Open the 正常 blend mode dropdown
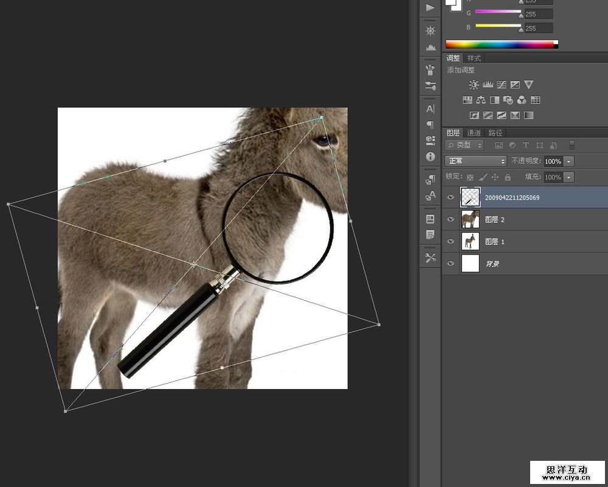This screenshot has height=487, width=608. 476,161
